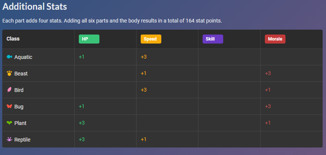326x155 pixels.
Task: Click Bird's +1 Morale value
Action: coord(268,90)
